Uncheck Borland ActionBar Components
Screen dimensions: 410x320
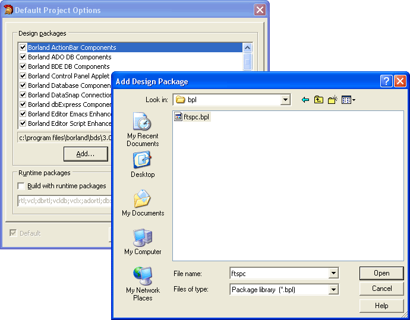point(23,47)
